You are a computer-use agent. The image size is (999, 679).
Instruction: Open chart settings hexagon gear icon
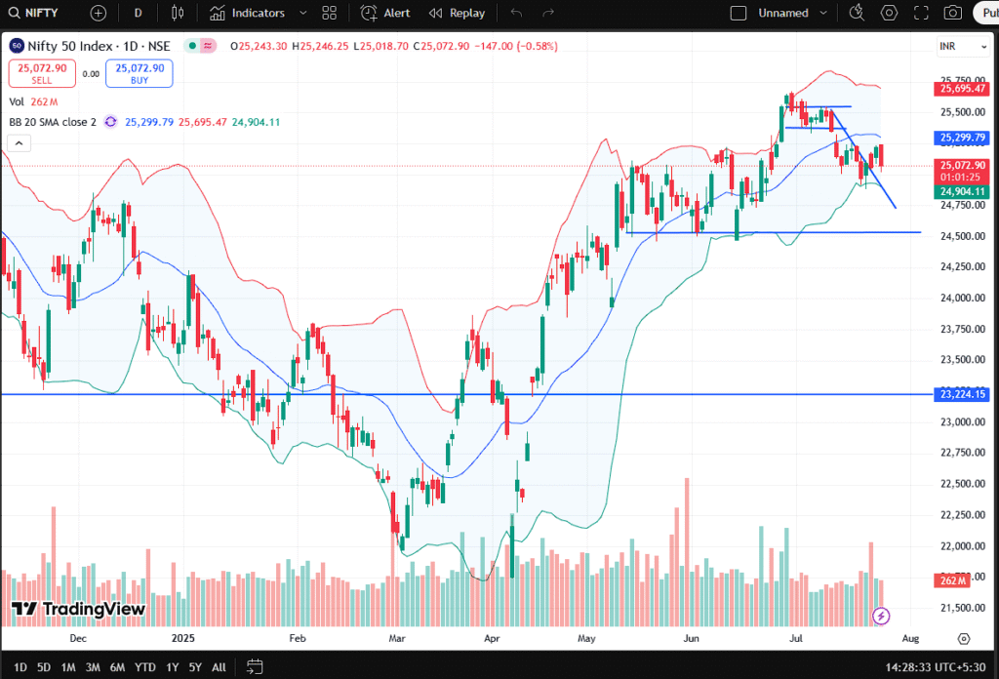889,13
